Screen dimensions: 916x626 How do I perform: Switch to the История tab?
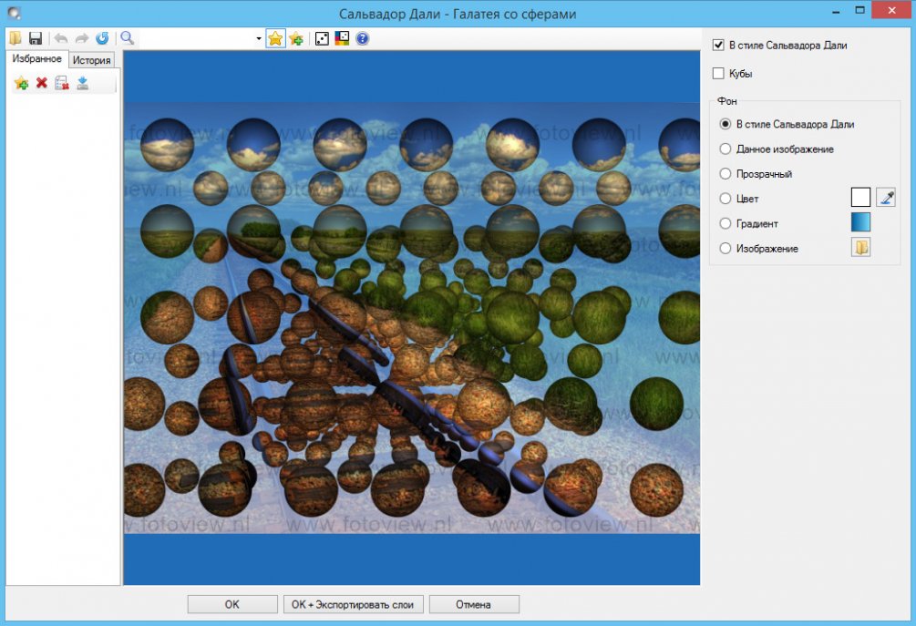[x=92, y=60]
